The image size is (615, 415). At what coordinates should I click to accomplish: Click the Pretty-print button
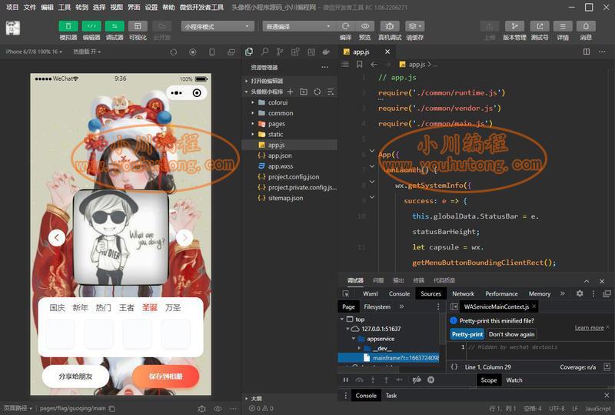pos(467,334)
